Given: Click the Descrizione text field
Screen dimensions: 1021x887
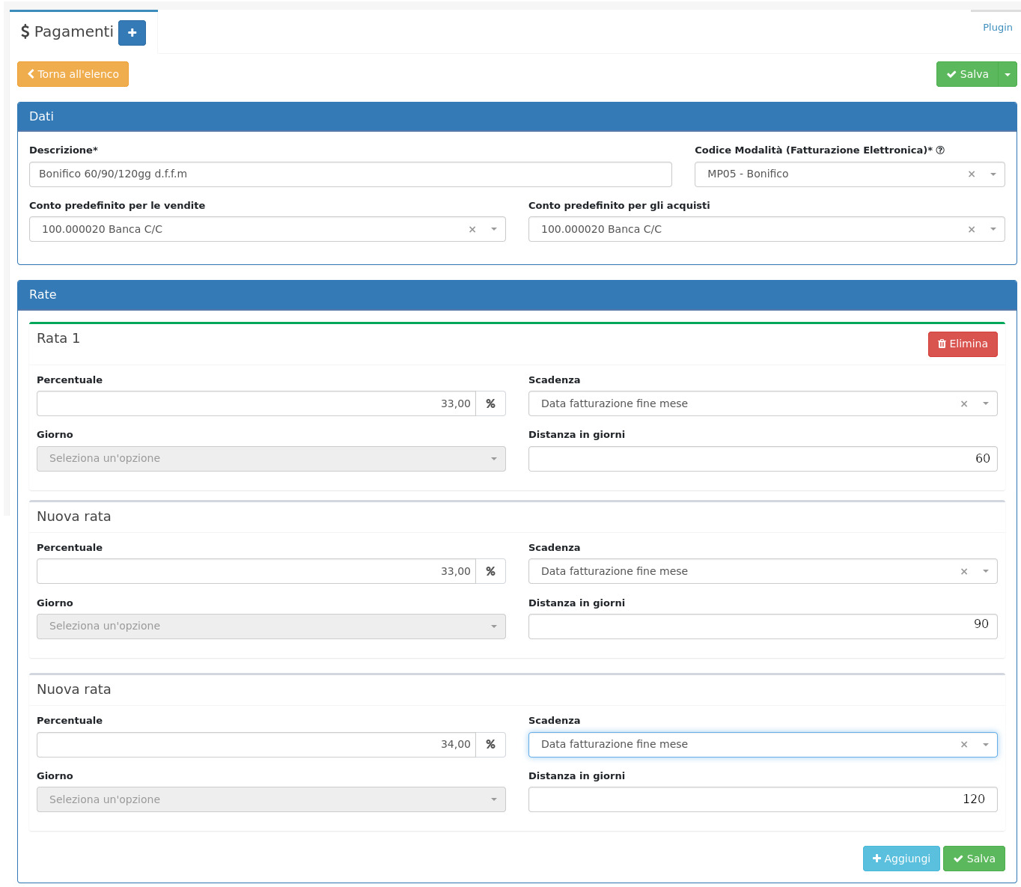Looking at the screenshot, I should click(350, 174).
